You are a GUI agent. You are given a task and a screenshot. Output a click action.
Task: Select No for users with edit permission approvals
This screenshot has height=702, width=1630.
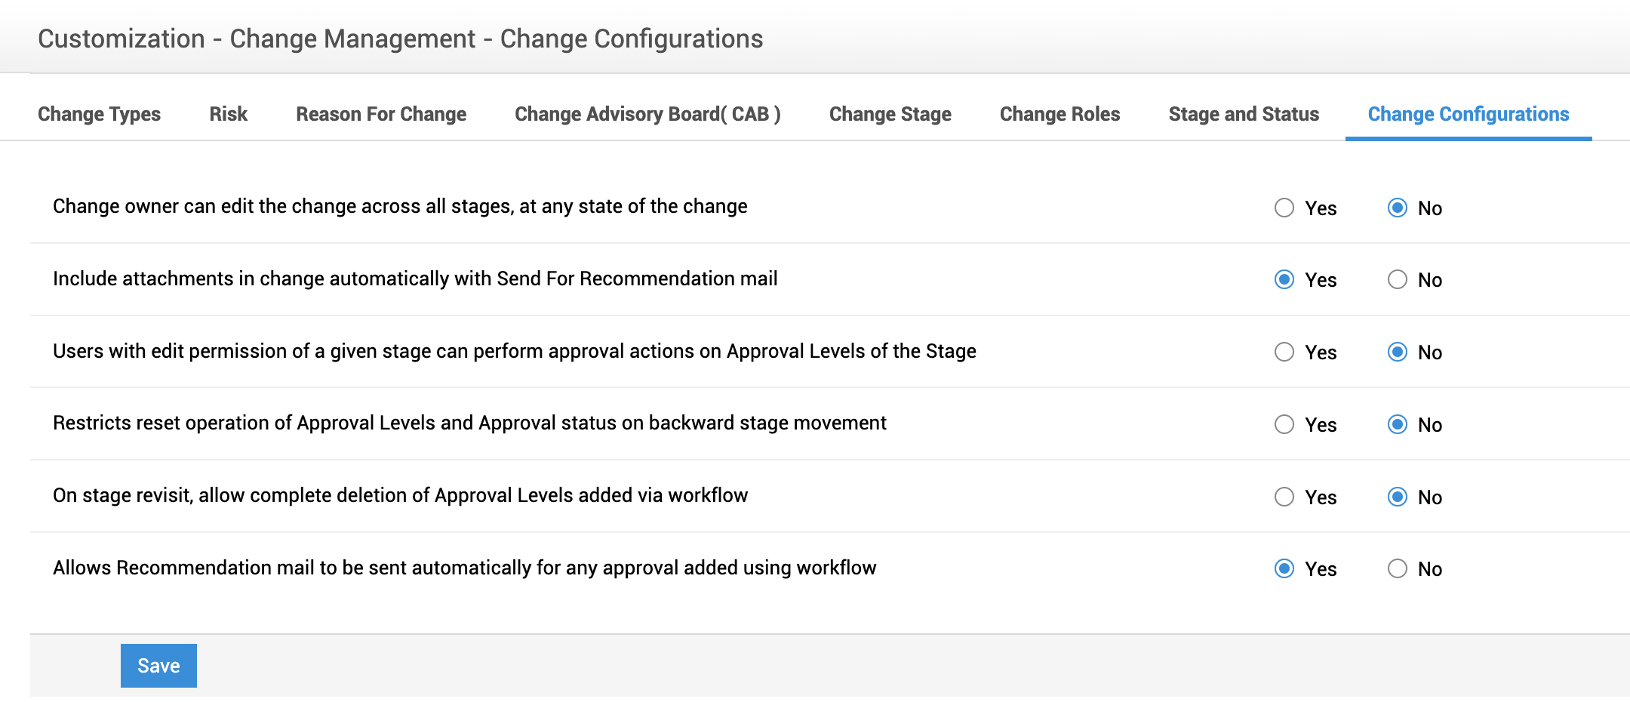1397,352
